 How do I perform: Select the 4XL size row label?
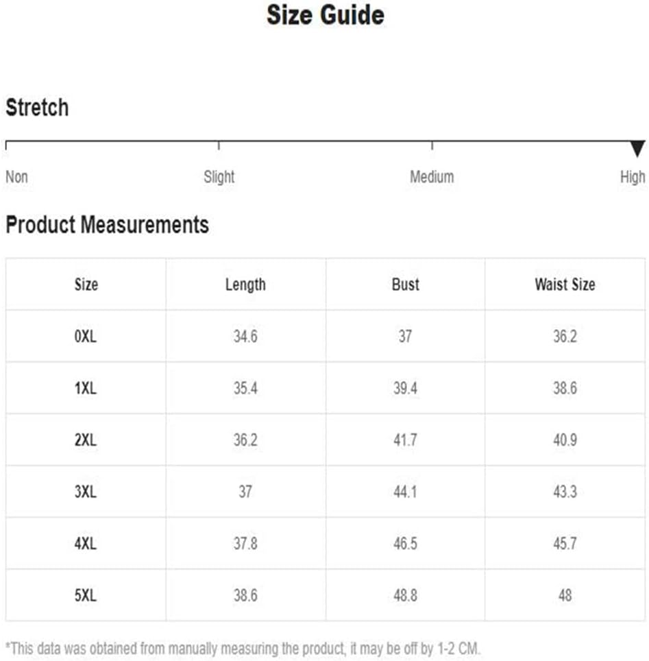coord(86,543)
